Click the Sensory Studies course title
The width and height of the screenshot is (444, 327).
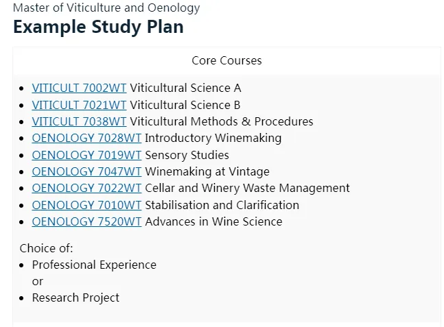point(187,155)
